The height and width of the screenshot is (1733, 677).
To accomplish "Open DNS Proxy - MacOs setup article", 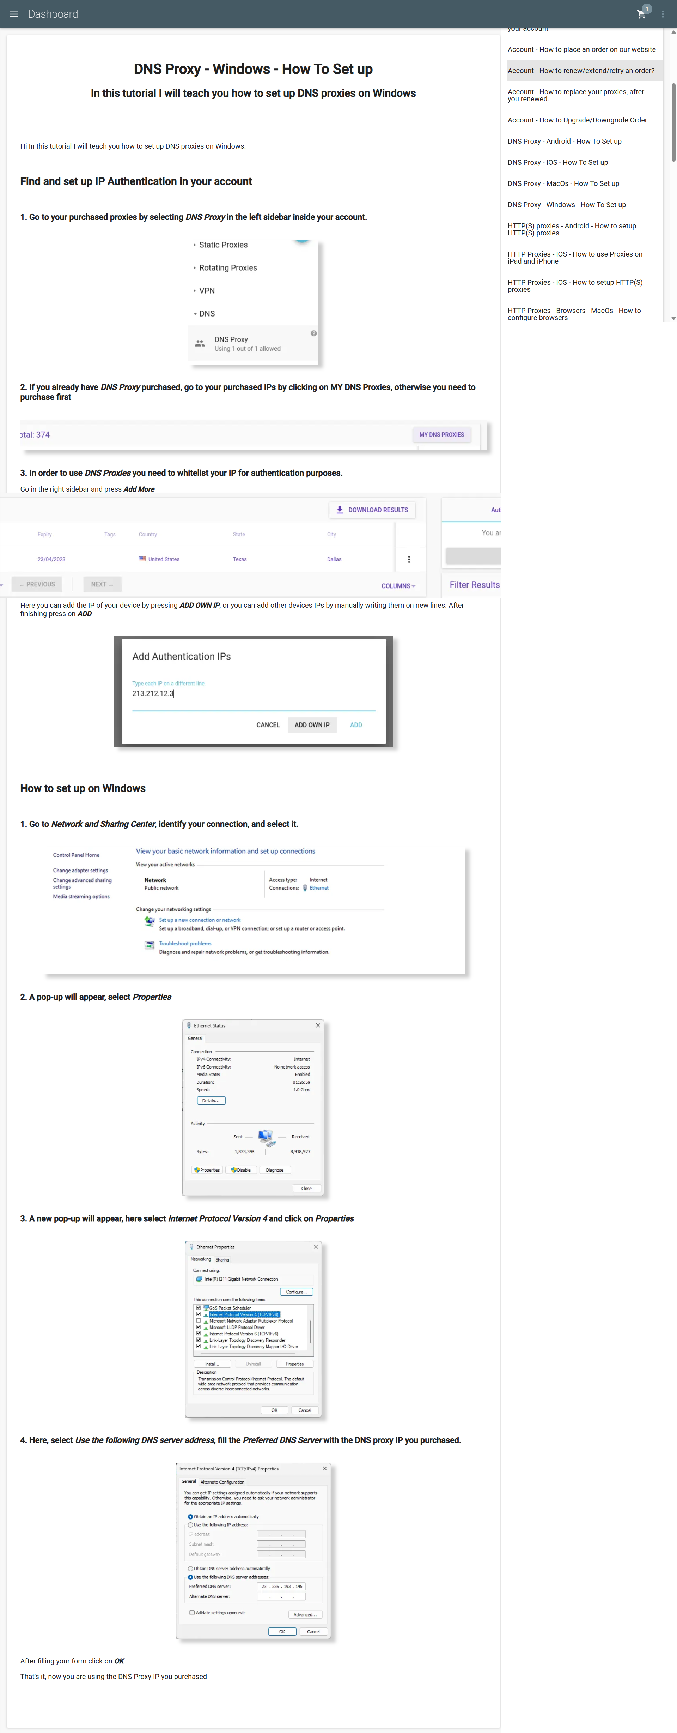I will (x=563, y=183).
